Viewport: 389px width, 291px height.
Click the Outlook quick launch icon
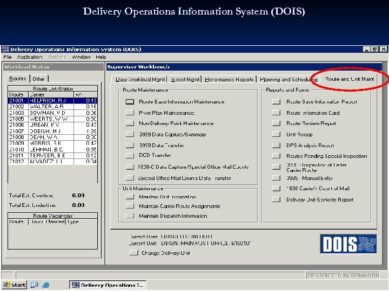35,285
